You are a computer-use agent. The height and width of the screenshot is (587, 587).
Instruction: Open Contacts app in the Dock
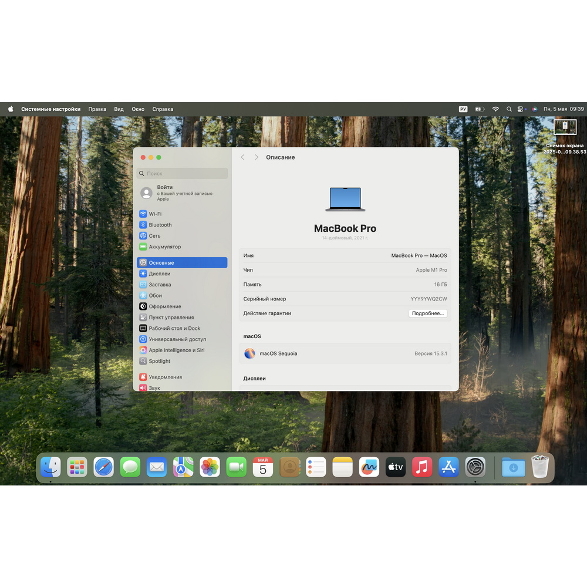click(x=290, y=467)
